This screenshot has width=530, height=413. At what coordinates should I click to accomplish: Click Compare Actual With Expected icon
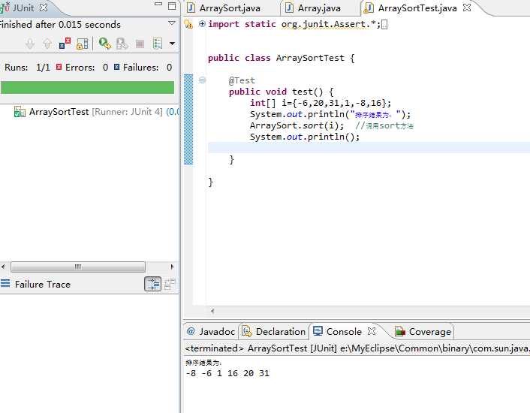pyautogui.click(x=170, y=284)
